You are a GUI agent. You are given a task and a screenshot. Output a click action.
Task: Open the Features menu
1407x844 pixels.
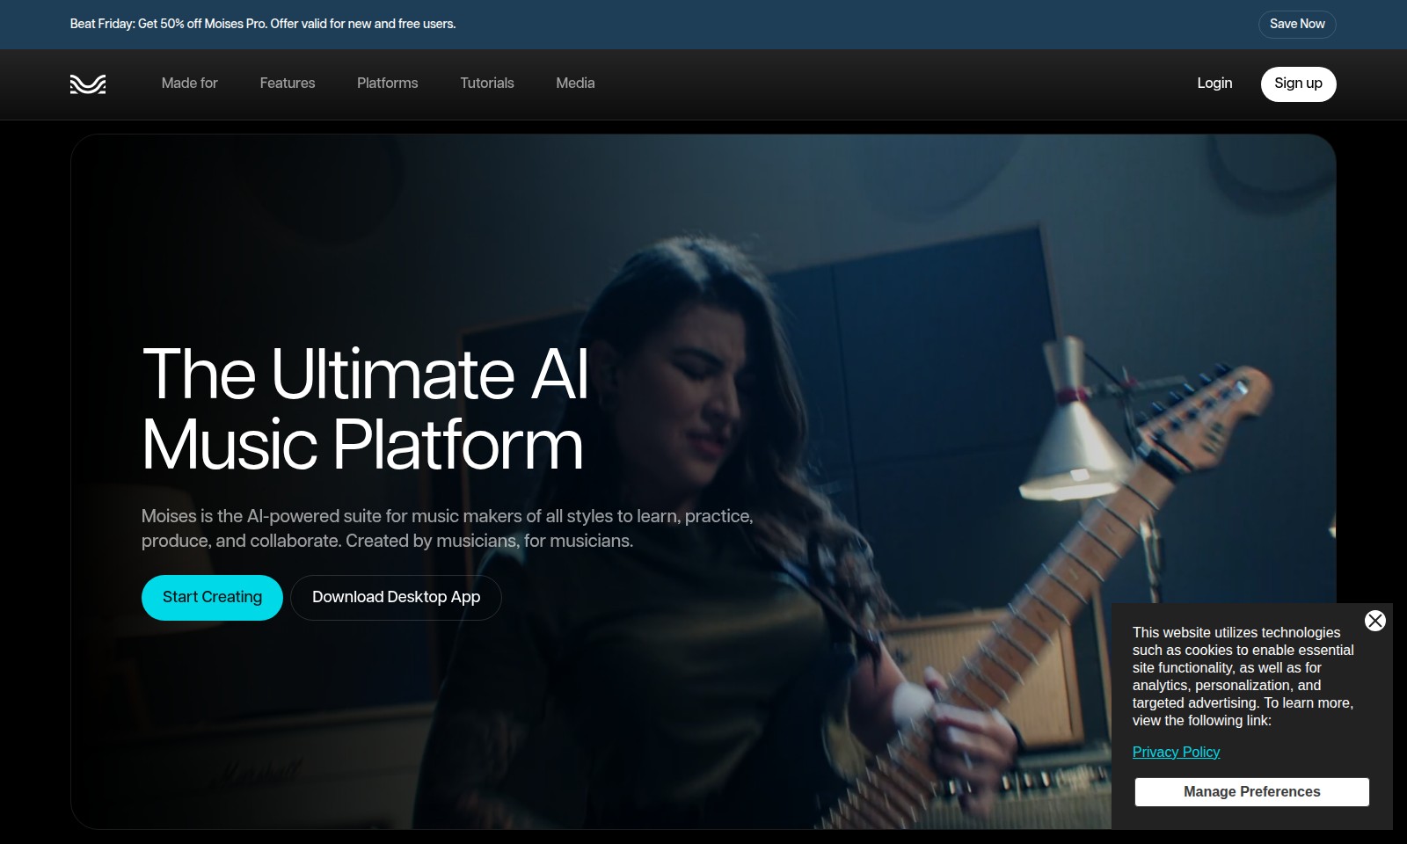point(288,84)
